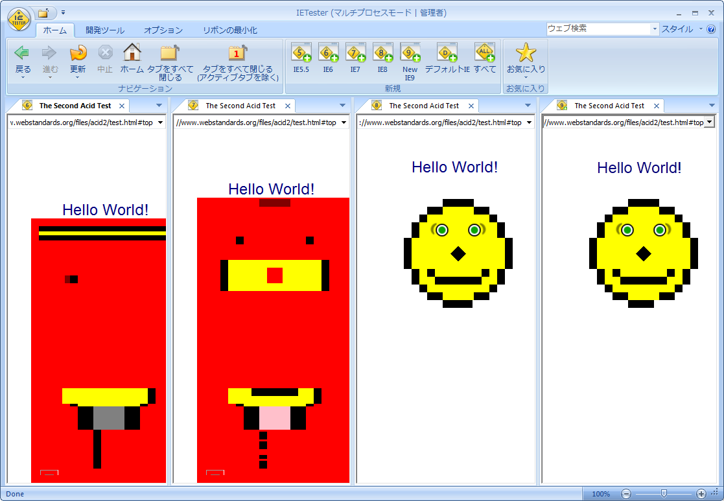724x501 pixels.
Task: Open the ウェブ検索 search box dropdown
Action: coord(654,29)
